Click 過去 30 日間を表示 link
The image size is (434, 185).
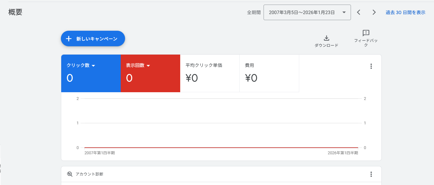pyautogui.click(x=405, y=12)
